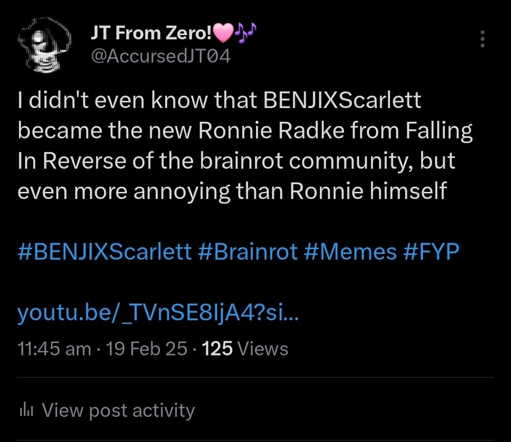The image size is (511, 442).
Task: Click the 11:45 am timestamp
Action: 54,349
